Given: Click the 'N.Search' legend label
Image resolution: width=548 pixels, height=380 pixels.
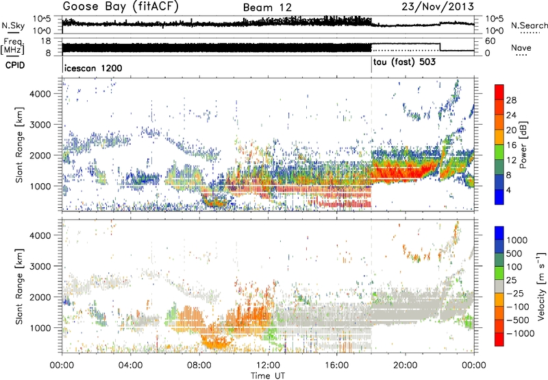Looking at the screenshot, I should pyautogui.click(x=529, y=25).
